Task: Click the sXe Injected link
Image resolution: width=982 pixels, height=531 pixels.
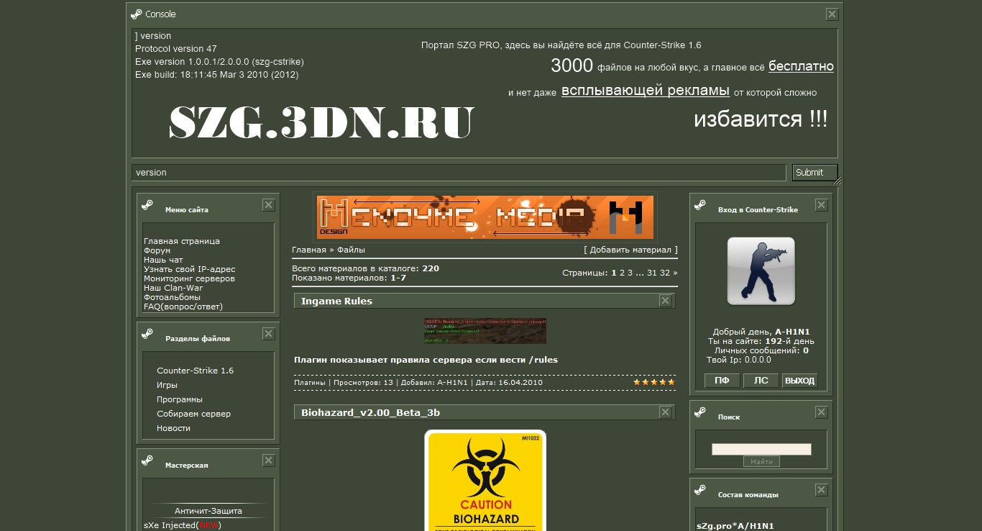Action: pyautogui.click(x=170, y=525)
